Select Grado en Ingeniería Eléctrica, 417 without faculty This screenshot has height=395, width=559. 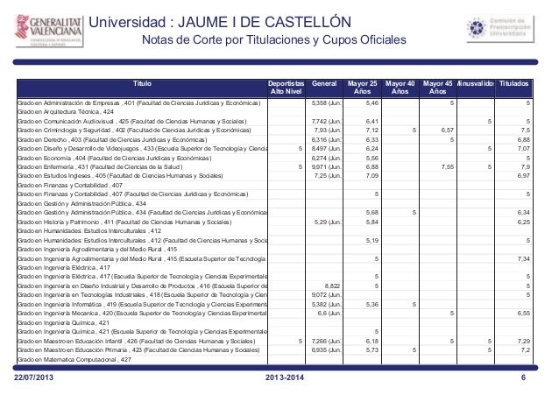(x=275, y=268)
